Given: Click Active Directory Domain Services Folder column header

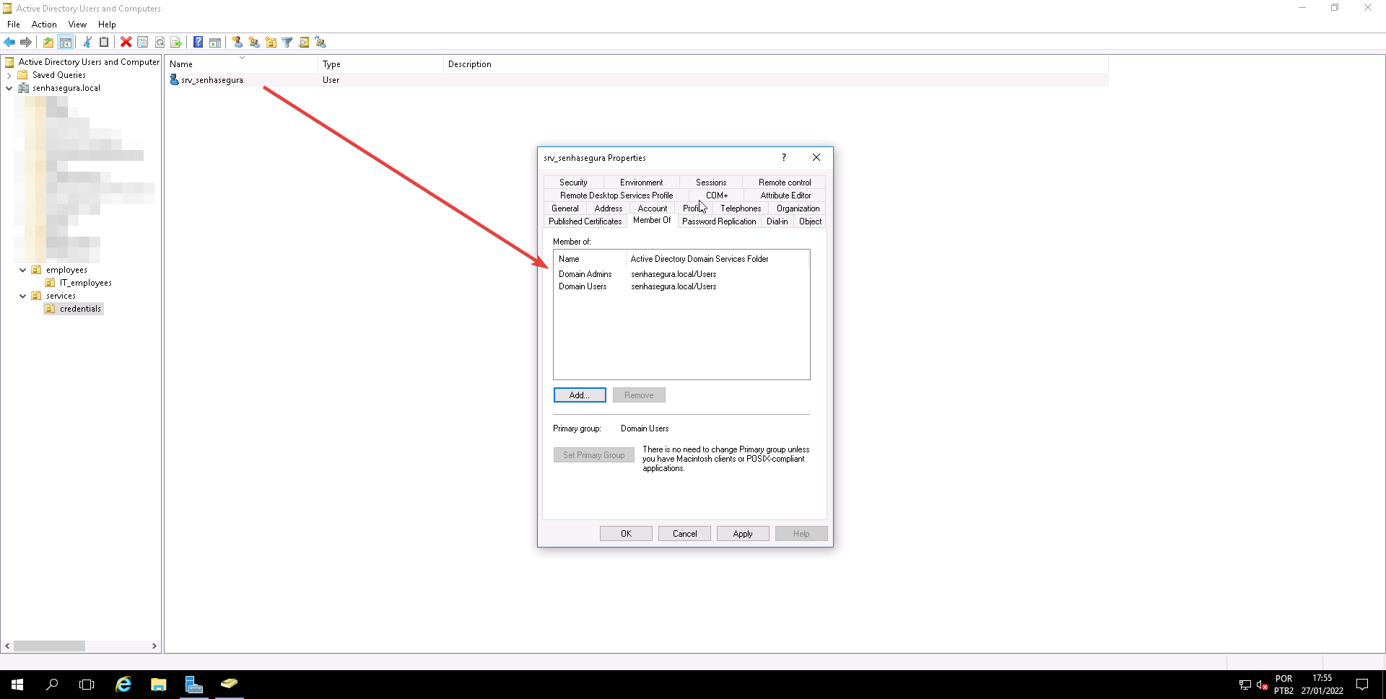Looking at the screenshot, I should pyautogui.click(x=718, y=259).
